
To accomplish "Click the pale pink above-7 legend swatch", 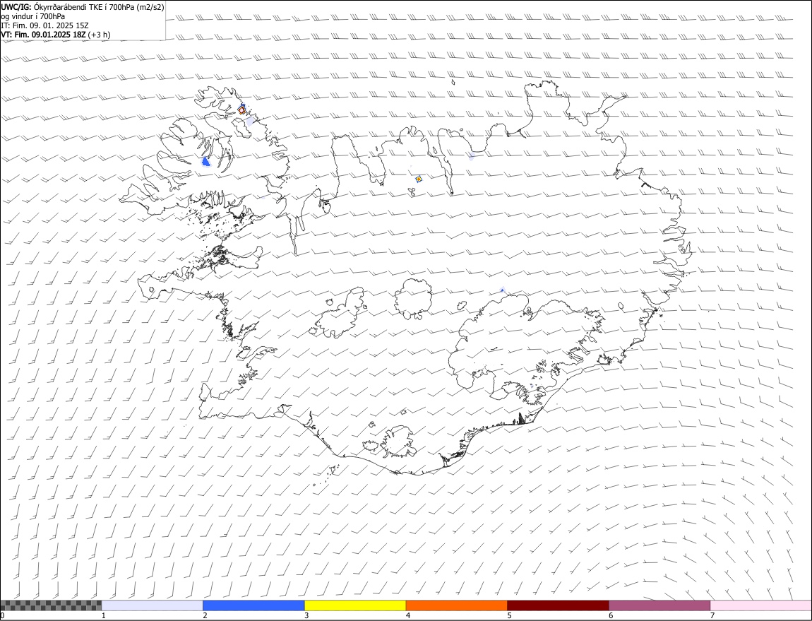I will [760, 605].
